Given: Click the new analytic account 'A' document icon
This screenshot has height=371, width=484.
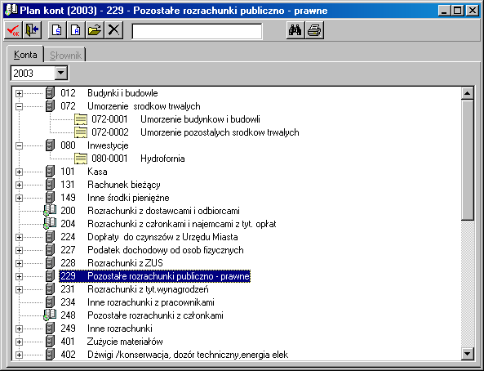Looking at the screenshot, I should click(76, 30).
